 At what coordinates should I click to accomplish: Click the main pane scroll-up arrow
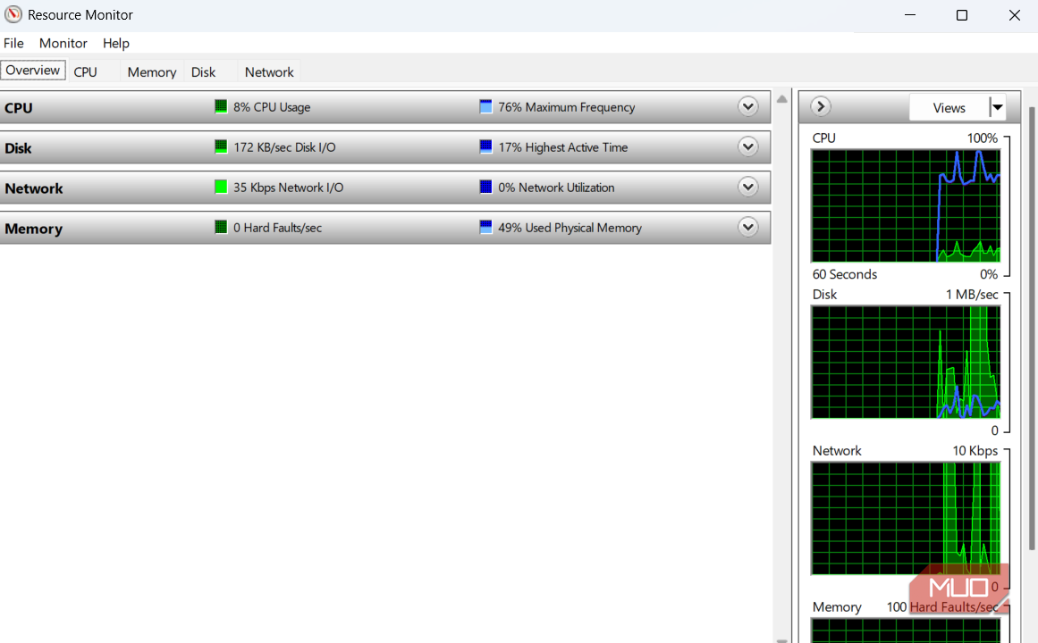tap(781, 99)
